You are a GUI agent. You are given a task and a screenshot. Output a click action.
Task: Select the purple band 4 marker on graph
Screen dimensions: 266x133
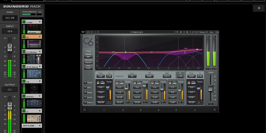coord(186,48)
